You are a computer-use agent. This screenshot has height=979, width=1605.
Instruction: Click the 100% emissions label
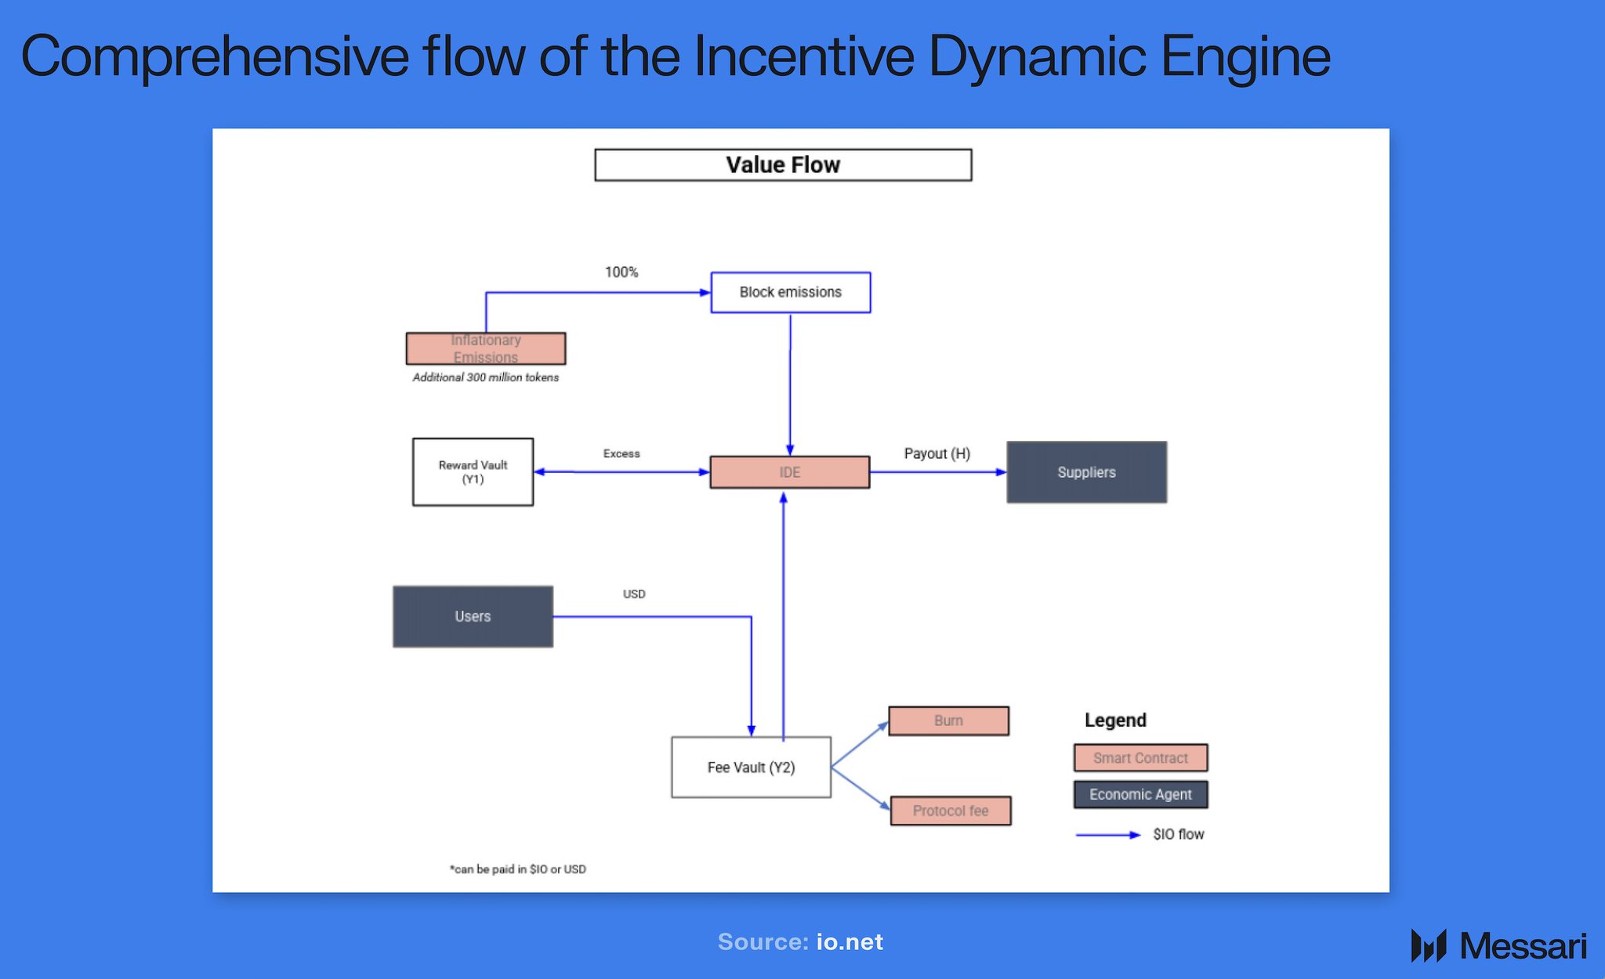click(x=621, y=272)
